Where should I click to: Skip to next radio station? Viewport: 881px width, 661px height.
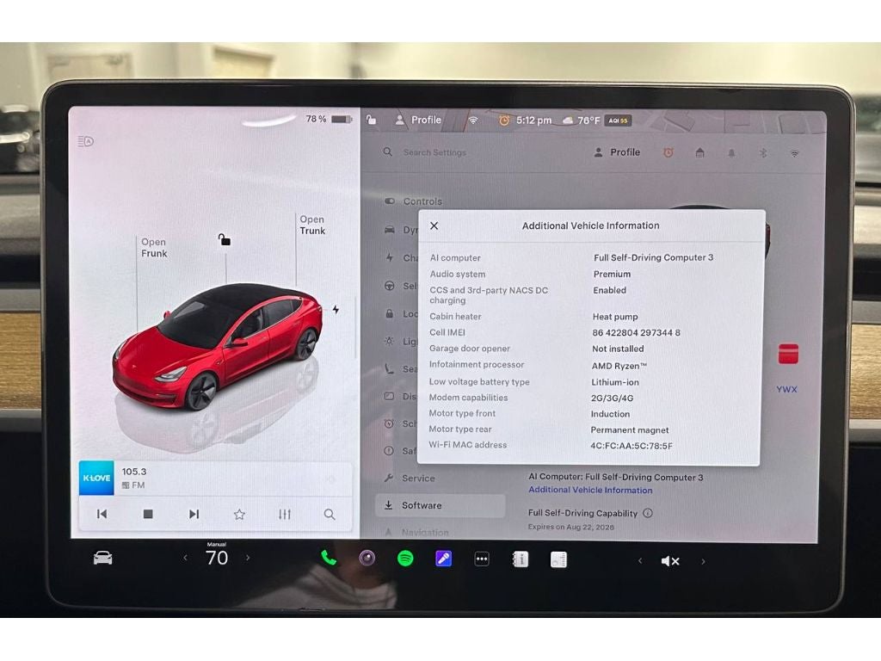coord(194,514)
